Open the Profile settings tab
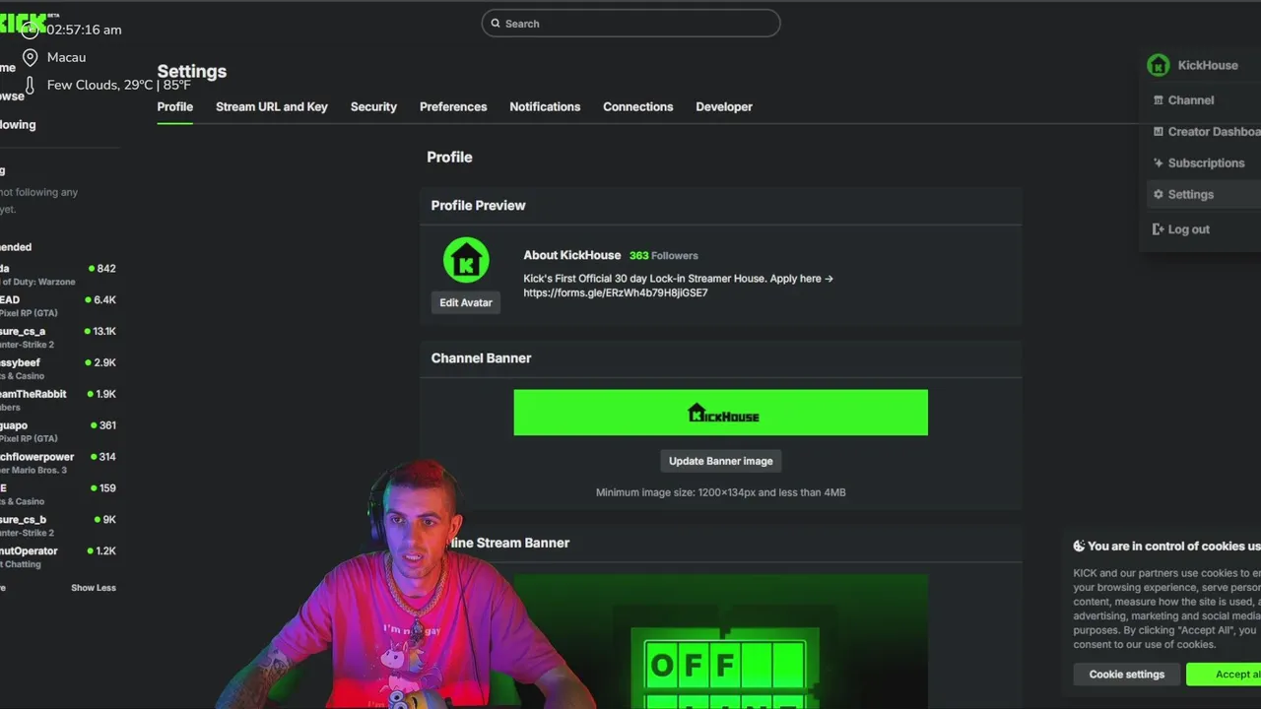 pyautogui.click(x=174, y=106)
